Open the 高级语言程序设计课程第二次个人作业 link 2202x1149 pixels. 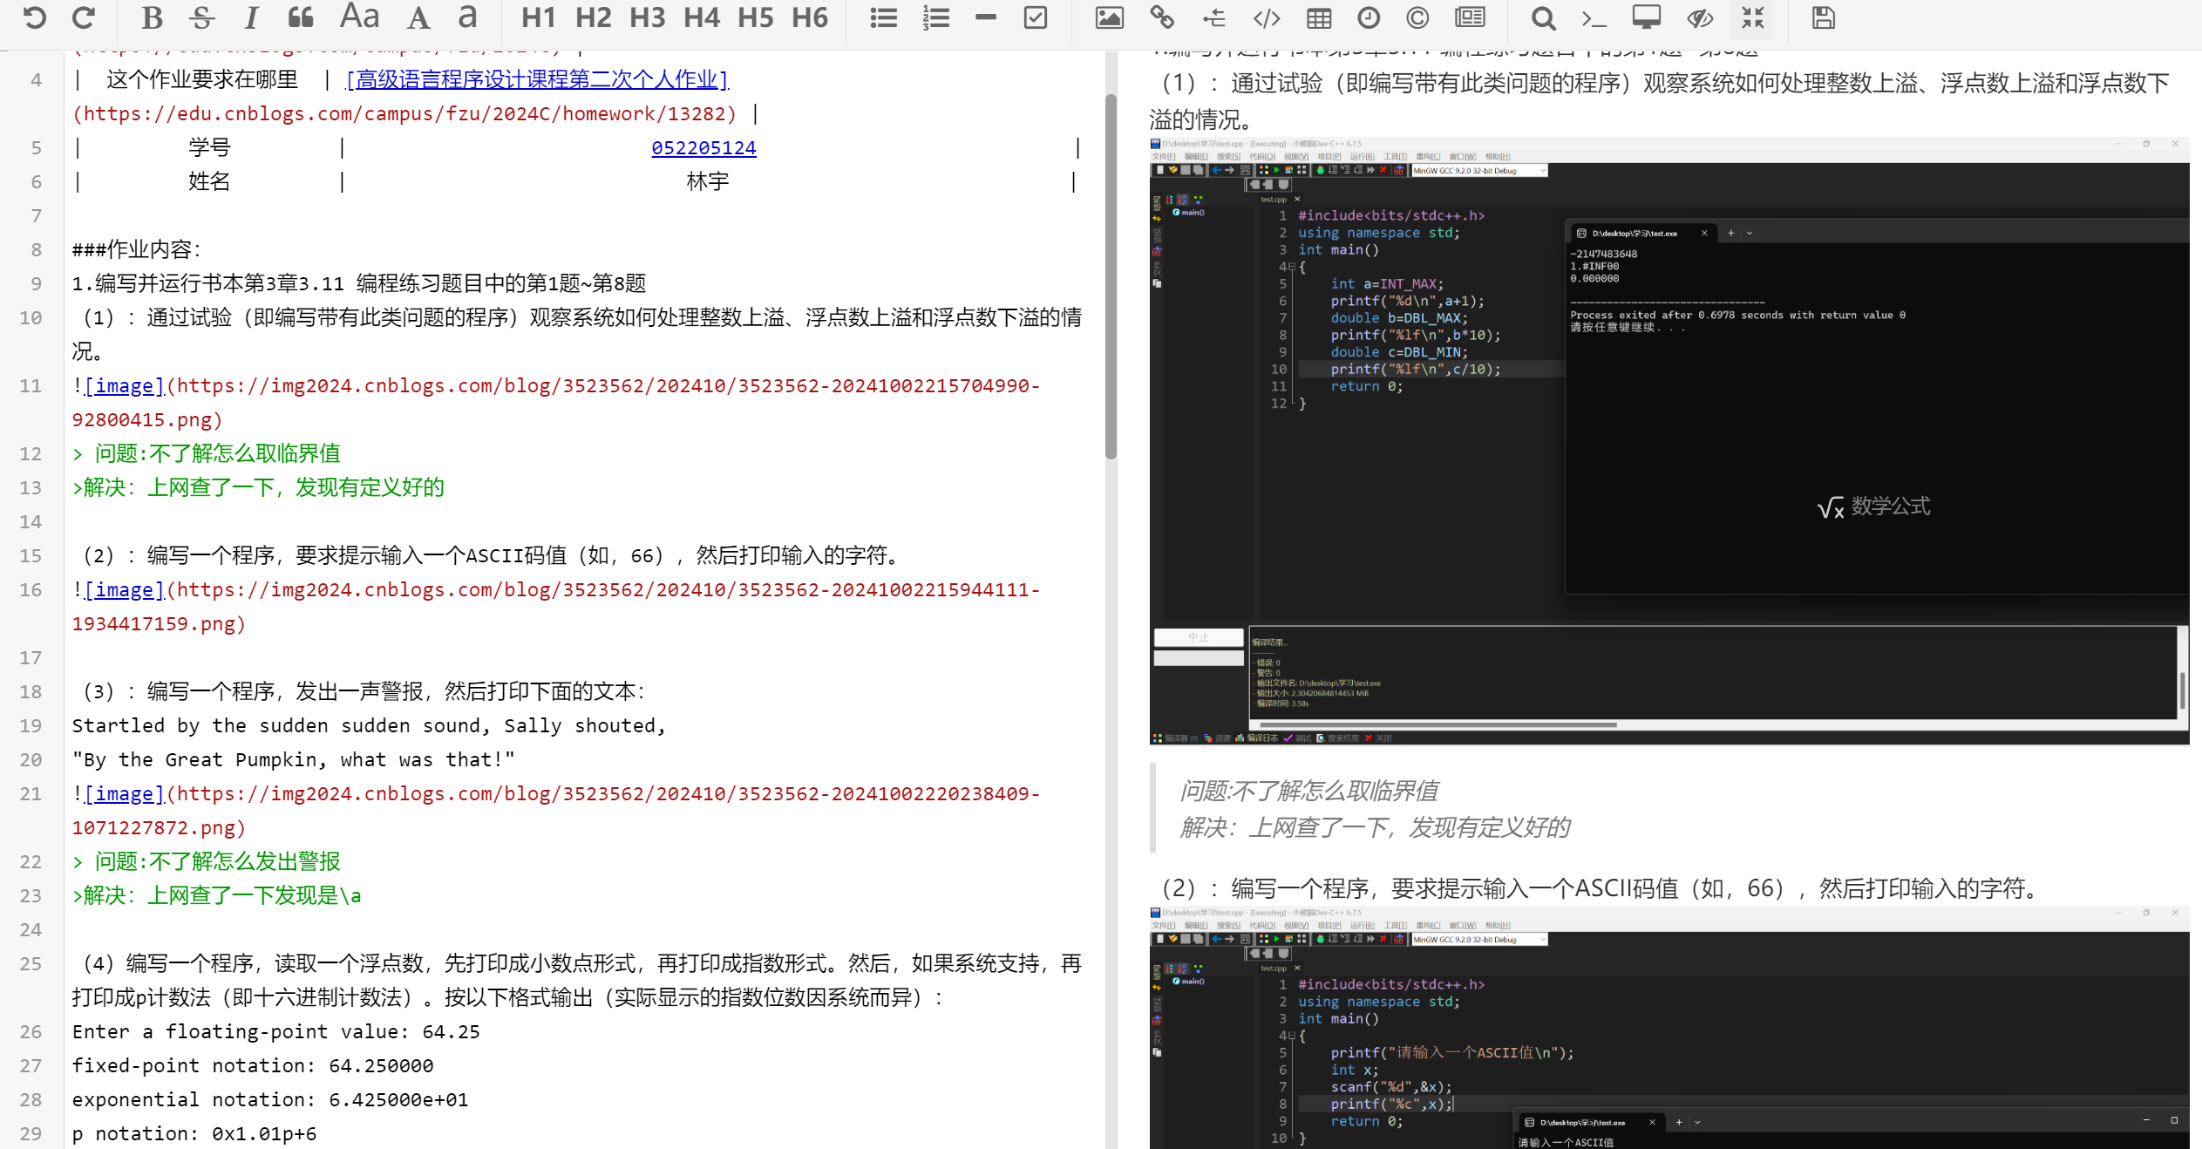[537, 79]
